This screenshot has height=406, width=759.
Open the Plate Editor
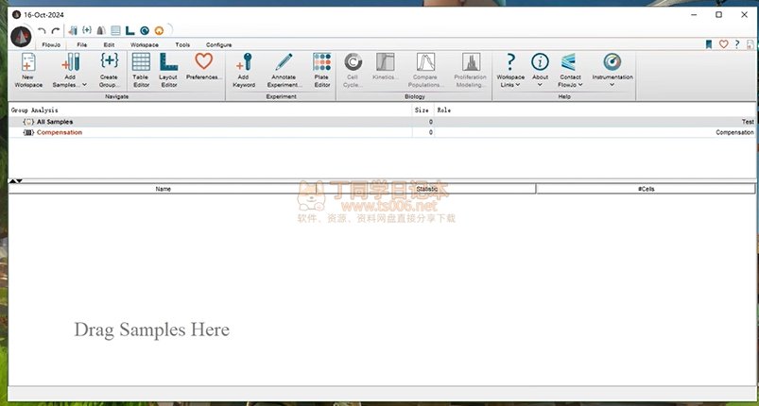pos(322,71)
